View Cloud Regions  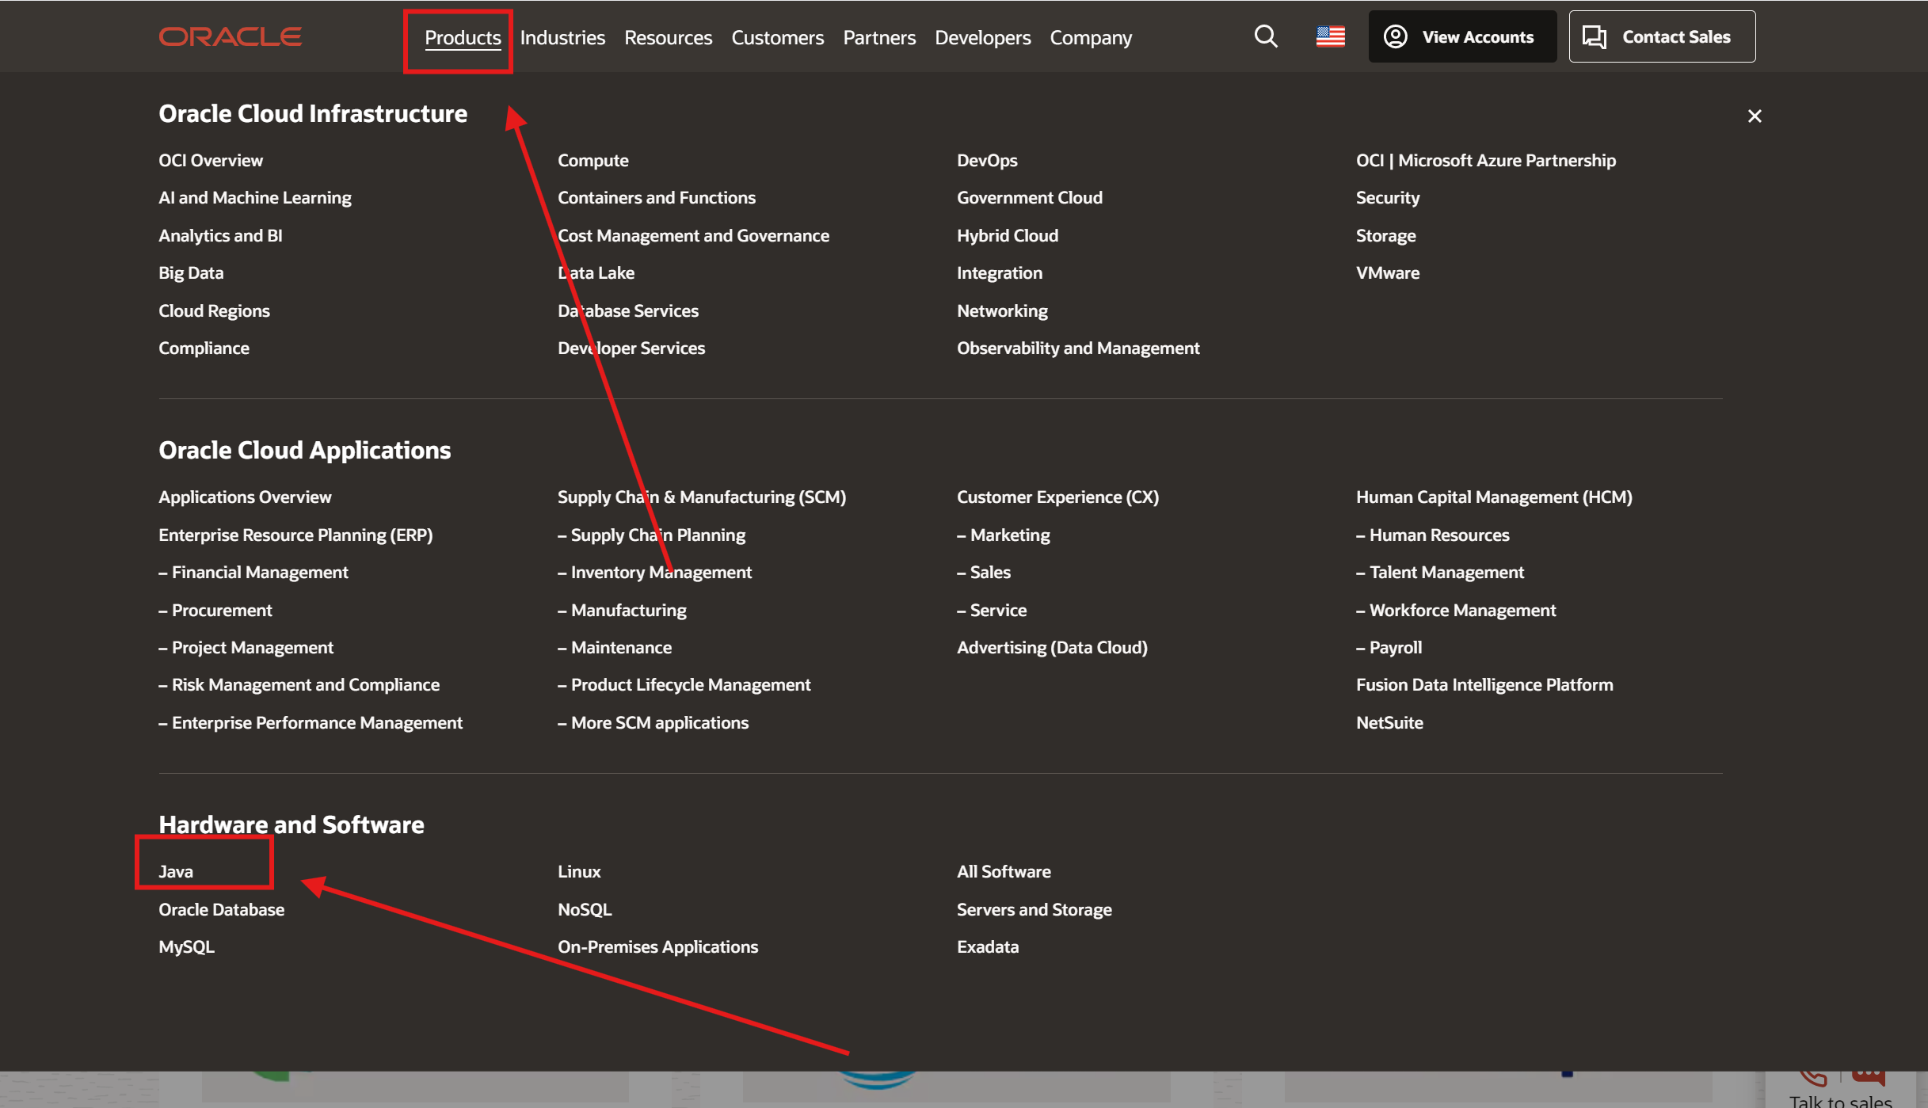coord(214,310)
